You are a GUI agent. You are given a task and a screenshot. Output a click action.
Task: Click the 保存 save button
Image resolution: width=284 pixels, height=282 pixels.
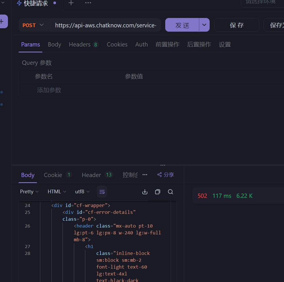pyautogui.click(x=236, y=25)
